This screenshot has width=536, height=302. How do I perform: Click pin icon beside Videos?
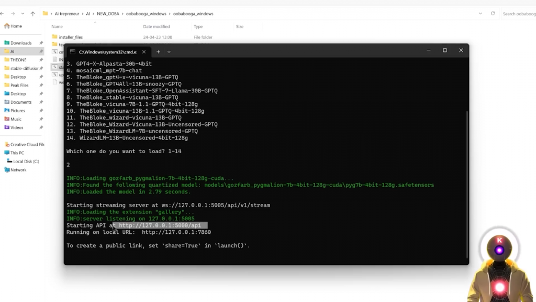[41, 127]
